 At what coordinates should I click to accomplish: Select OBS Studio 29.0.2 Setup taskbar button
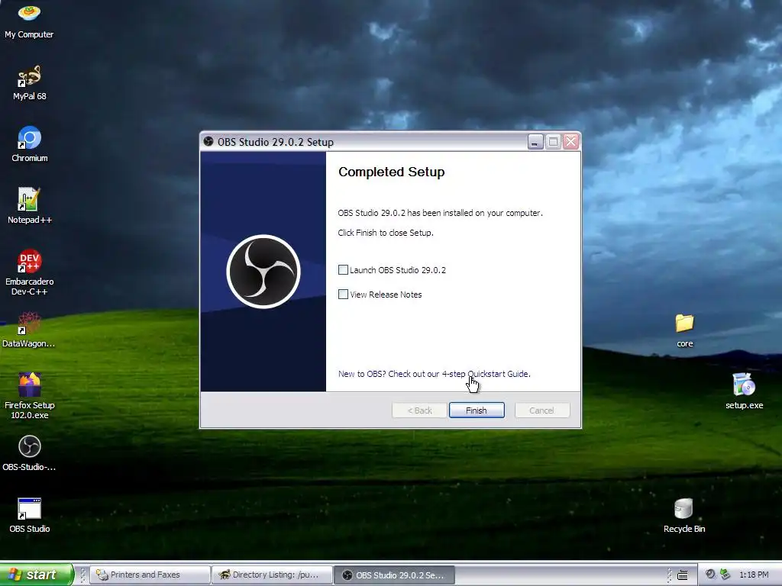point(394,575)
